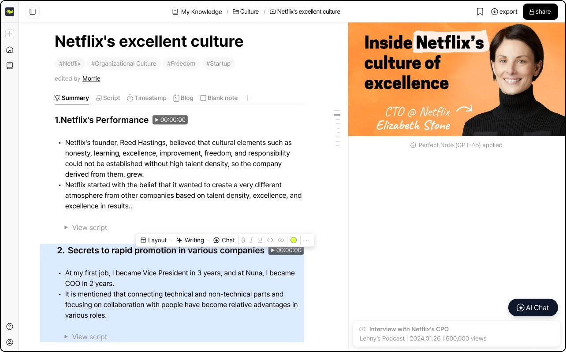Toggle the sidebar panel icon

pyautogui.click(x=33, y=12)
